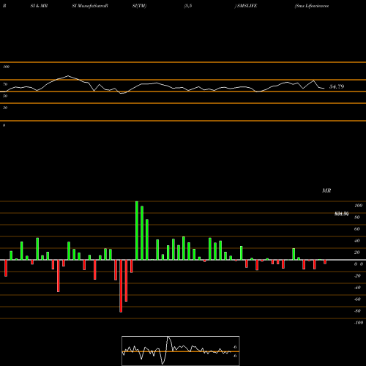Open the mini overview chart thumbnail

[181, 351]
